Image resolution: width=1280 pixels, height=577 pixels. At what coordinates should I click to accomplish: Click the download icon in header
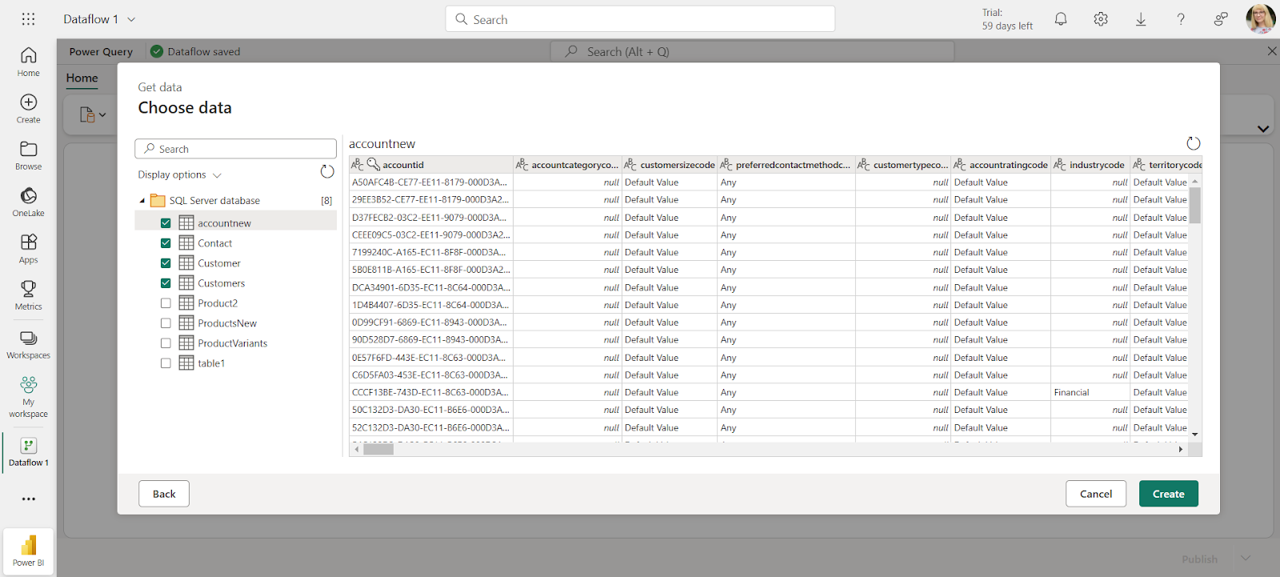[x=1141, y=19]
